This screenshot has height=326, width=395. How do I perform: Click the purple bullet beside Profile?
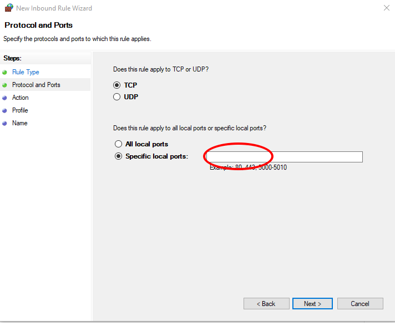(x=4, y=110)
